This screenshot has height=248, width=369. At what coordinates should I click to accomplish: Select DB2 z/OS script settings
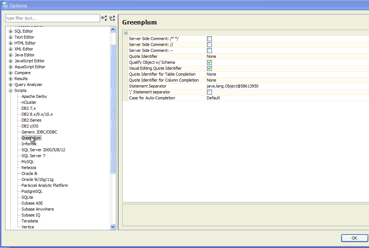point(30,126)
